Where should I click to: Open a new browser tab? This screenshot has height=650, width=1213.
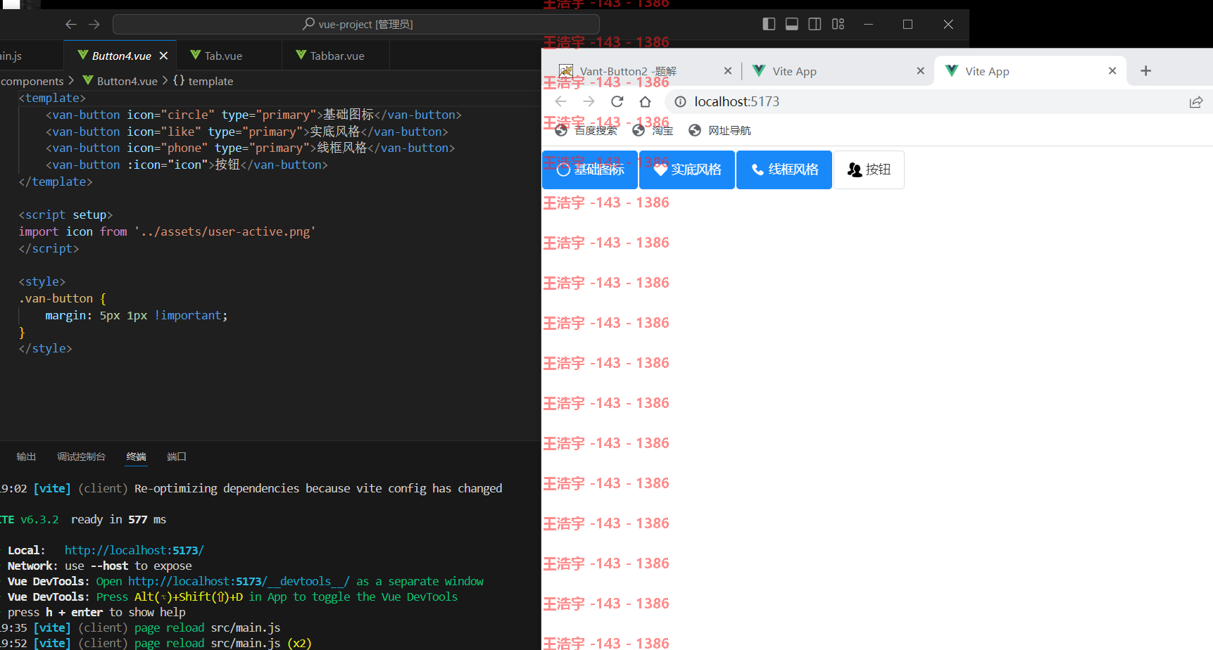[x=1145, y=70]
